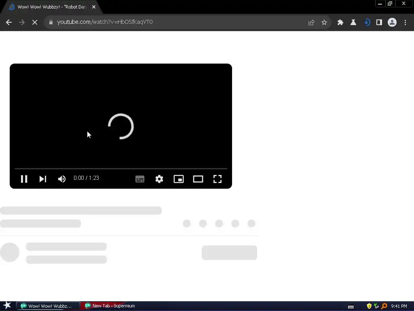The image size is (414, 311).
Task: View site information padlock icon
Action: (51, 22)
